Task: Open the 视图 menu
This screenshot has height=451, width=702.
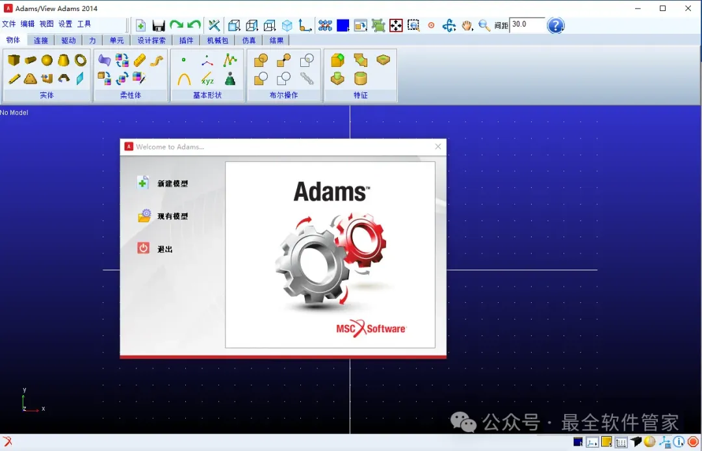Action: tap(46, 24)
